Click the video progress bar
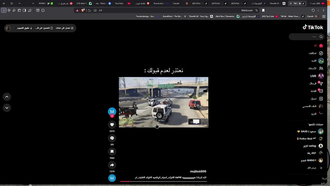 pyautogui.click(x=163, y=181)
